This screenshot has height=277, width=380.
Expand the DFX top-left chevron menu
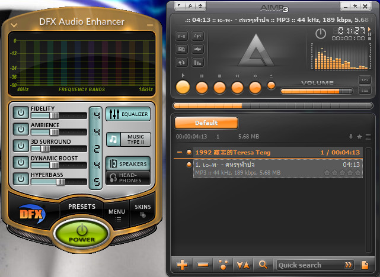coord(14,25)
